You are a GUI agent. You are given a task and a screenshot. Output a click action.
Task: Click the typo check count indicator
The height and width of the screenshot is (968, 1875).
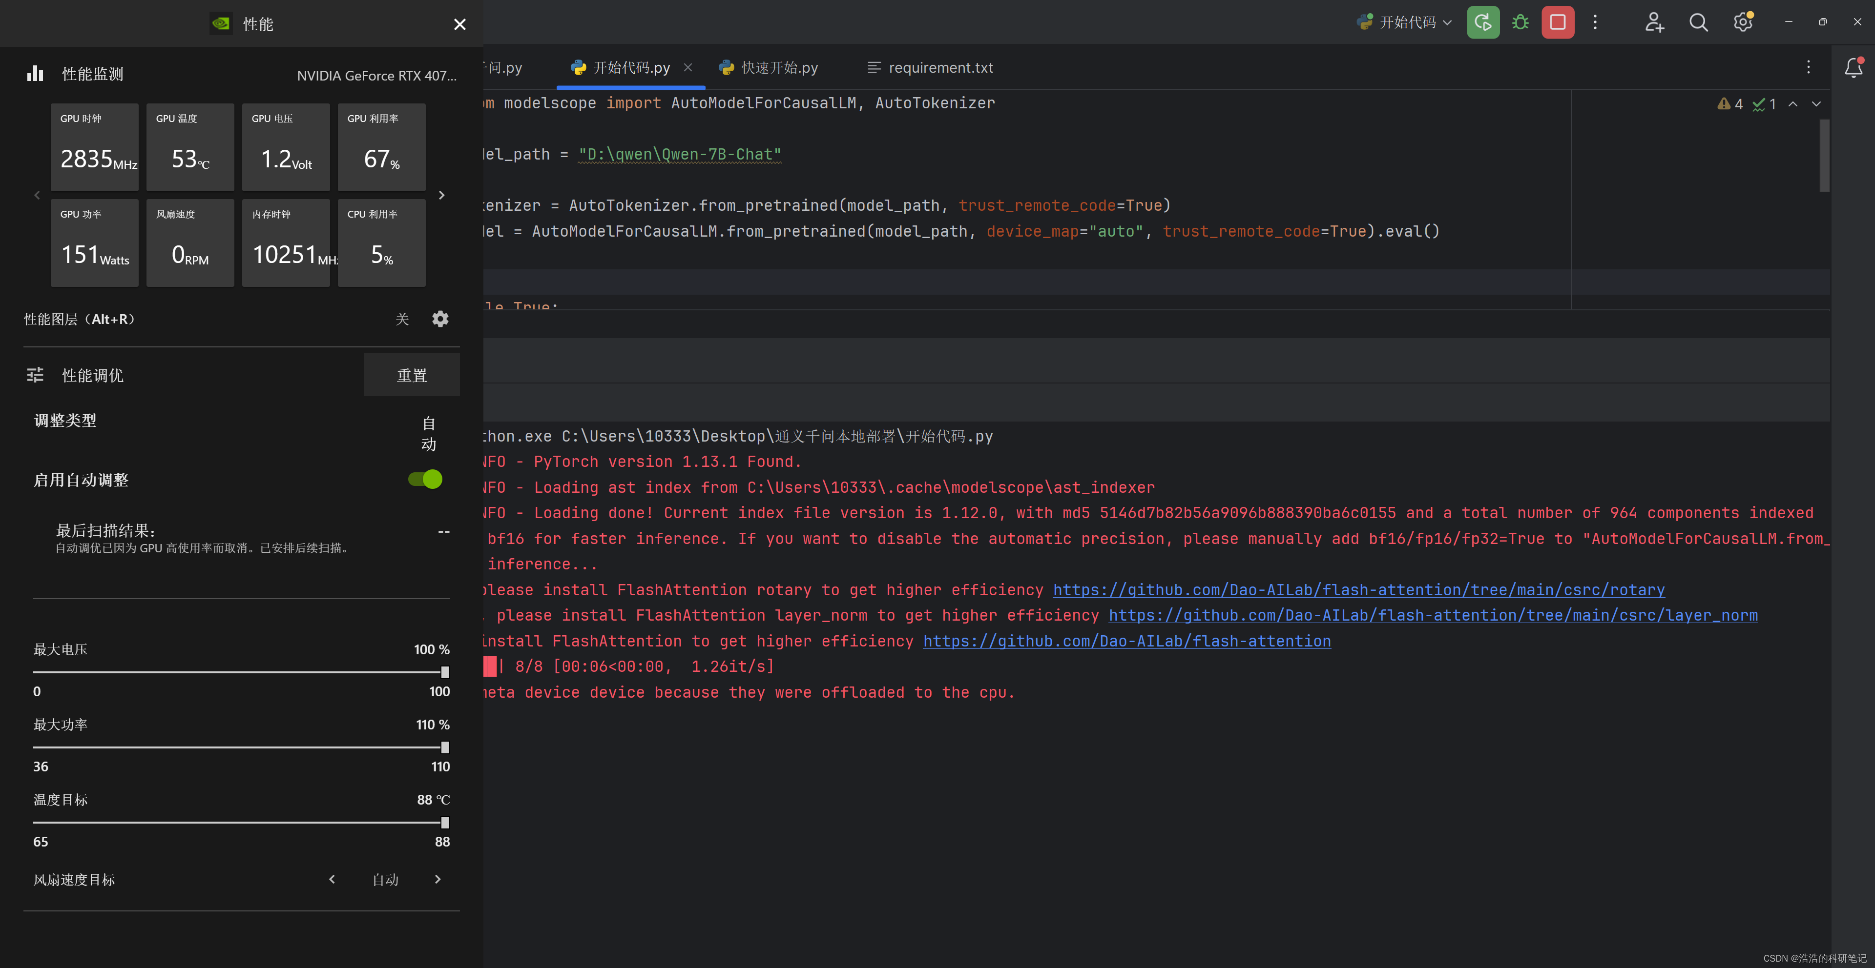[1764, 104]
